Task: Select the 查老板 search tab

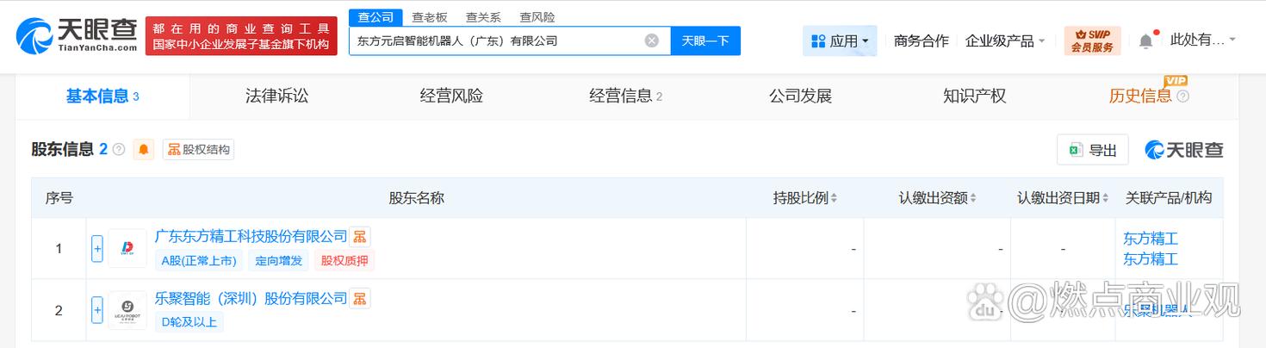Action: (430, 17)
